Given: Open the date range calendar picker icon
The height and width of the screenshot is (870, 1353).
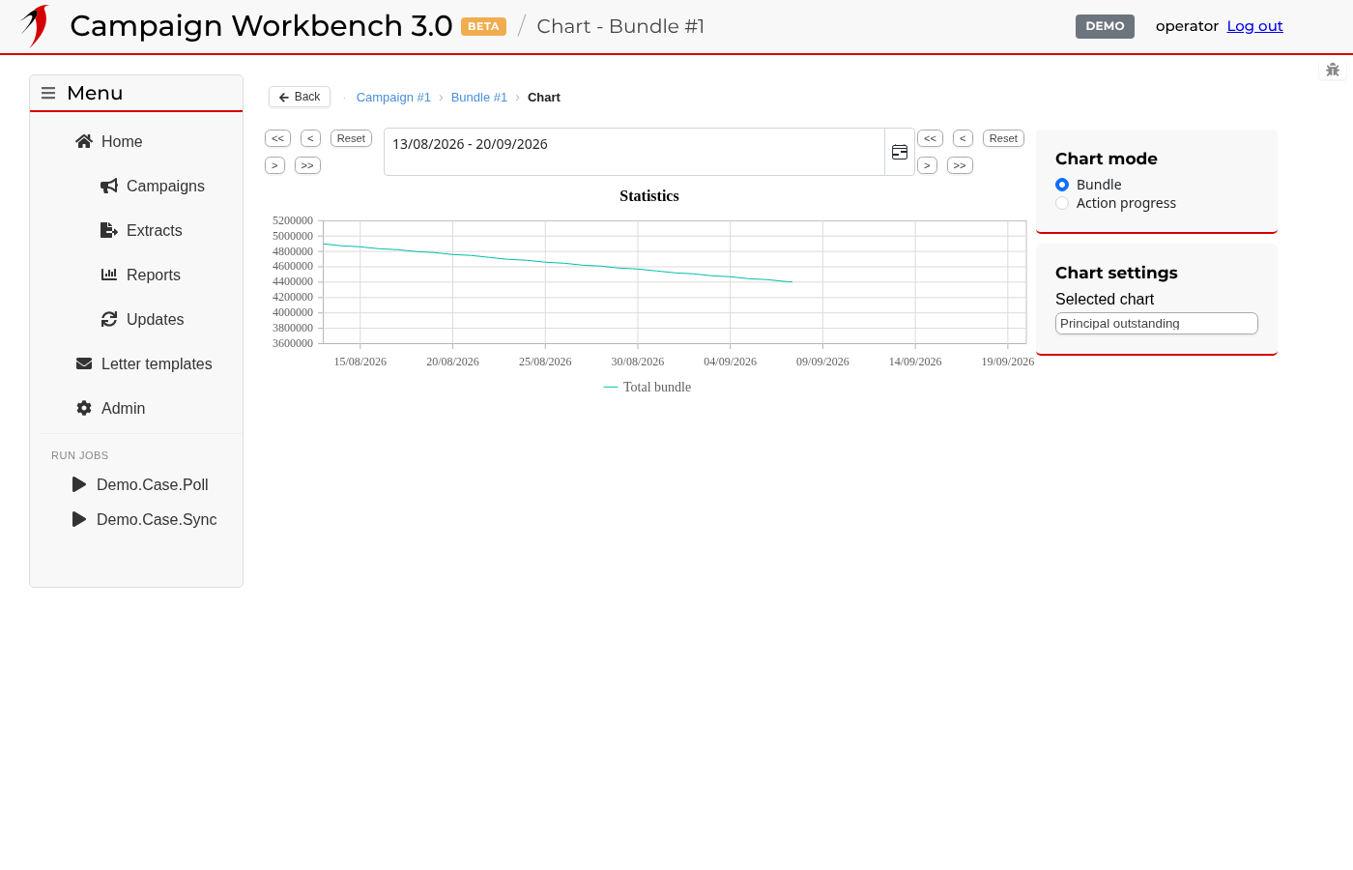Looking at the screenshot, I should pyautogui.click(x=900, y=152).
